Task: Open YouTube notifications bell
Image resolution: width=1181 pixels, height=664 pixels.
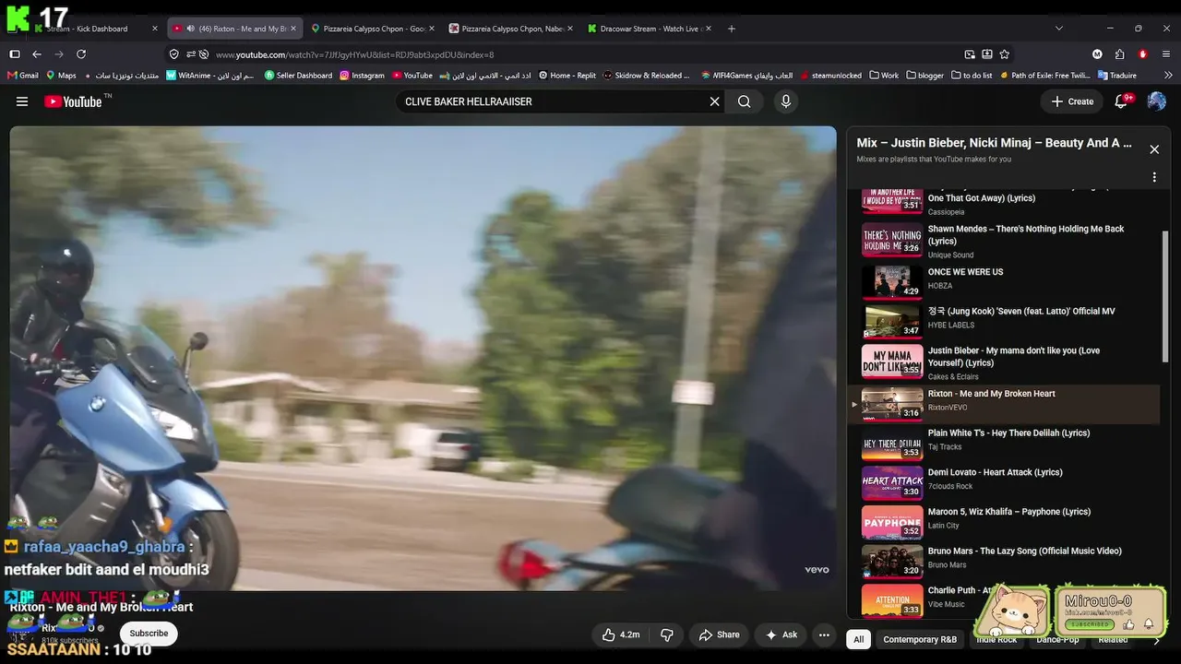Action: (1122, 101)
